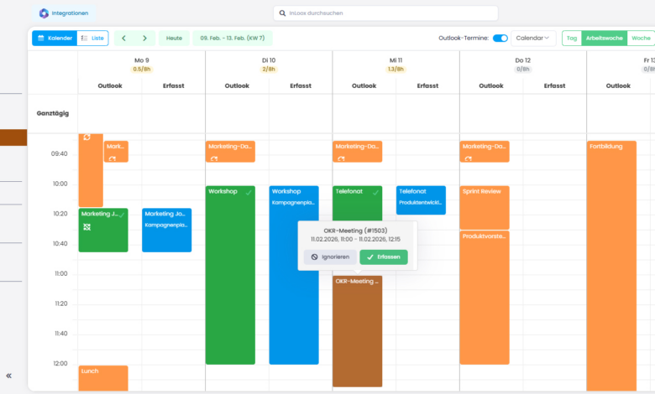Click recurring icon on Monday's Marketing appointment

113,158
